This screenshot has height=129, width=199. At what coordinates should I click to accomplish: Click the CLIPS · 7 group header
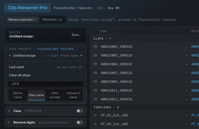pyautogui.click(x=102, y=39)
